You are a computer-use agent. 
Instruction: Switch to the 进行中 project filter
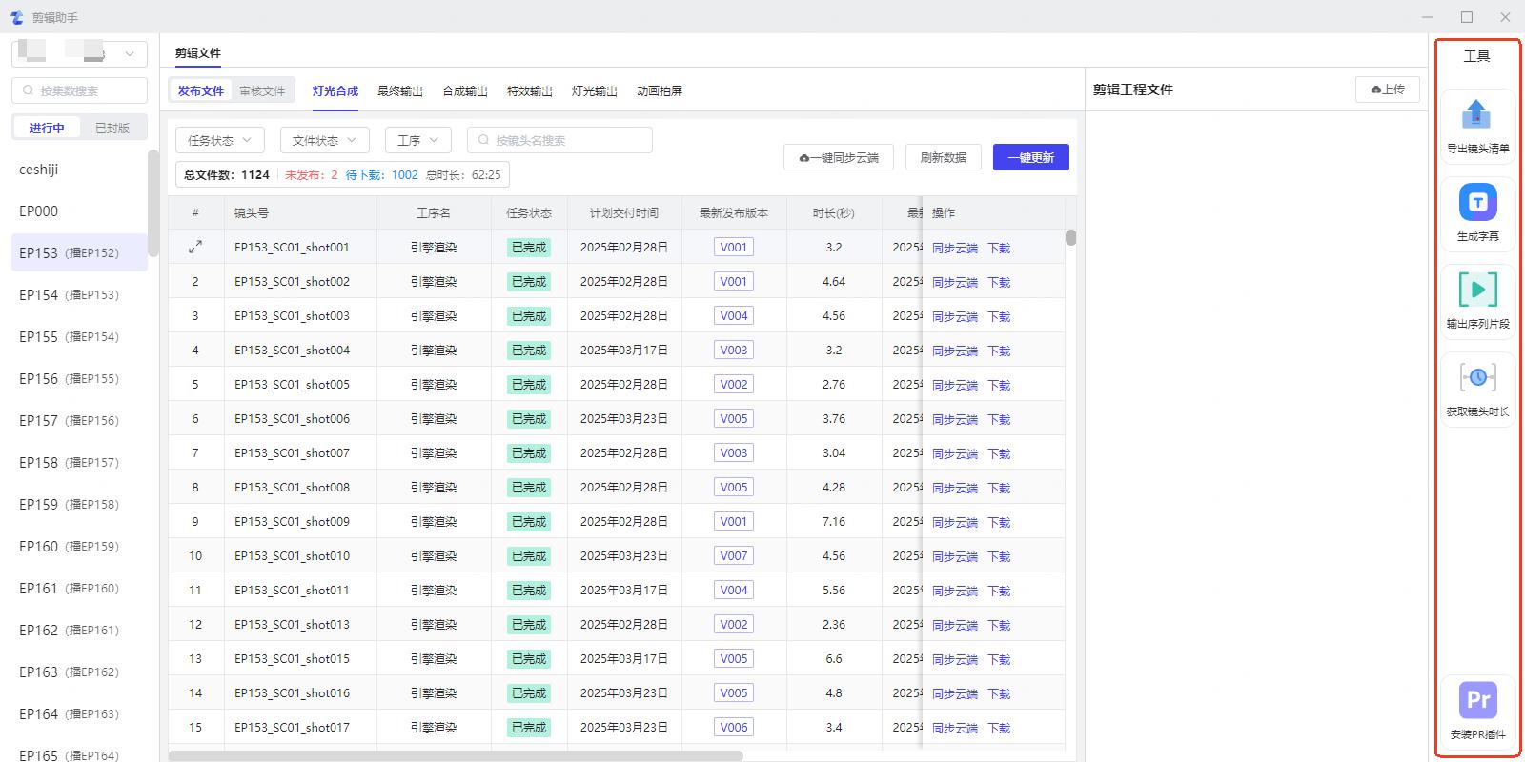(47, 128)
